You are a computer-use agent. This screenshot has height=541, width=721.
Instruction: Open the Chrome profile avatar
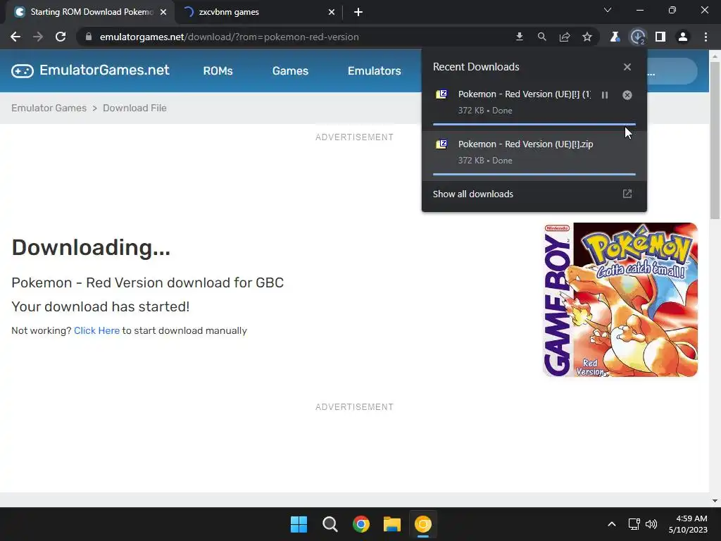(683, 37)
